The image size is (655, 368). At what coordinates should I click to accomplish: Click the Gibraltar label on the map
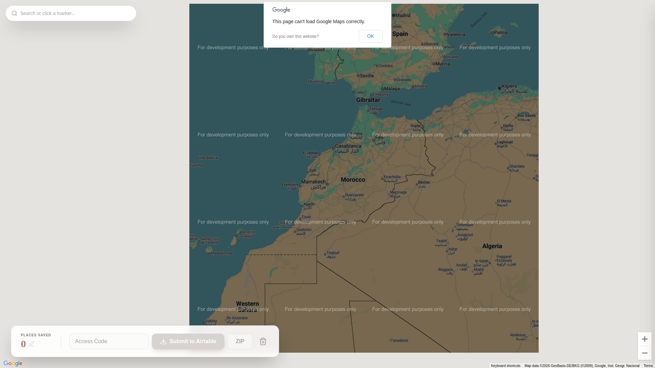pyautogui.click(x=368, y=100)
